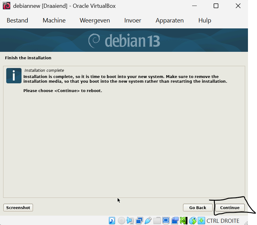Click the recording status icon
The width and height of the screenshot is (257, 225).
(x=175, y=221)
